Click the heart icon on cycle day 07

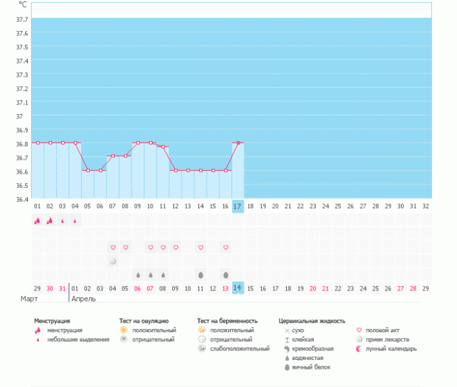click(113, 248)
